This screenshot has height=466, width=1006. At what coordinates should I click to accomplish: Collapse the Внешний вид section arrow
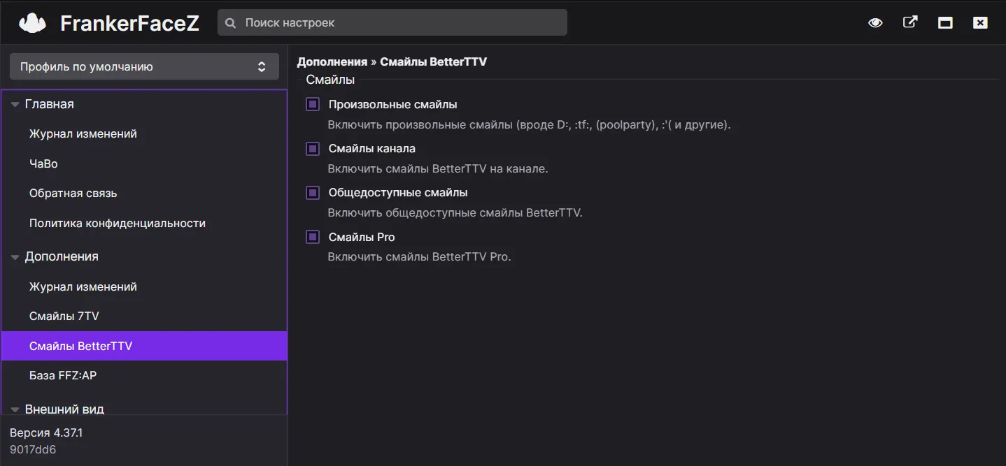pyautogui.click(x=15, y=410)
